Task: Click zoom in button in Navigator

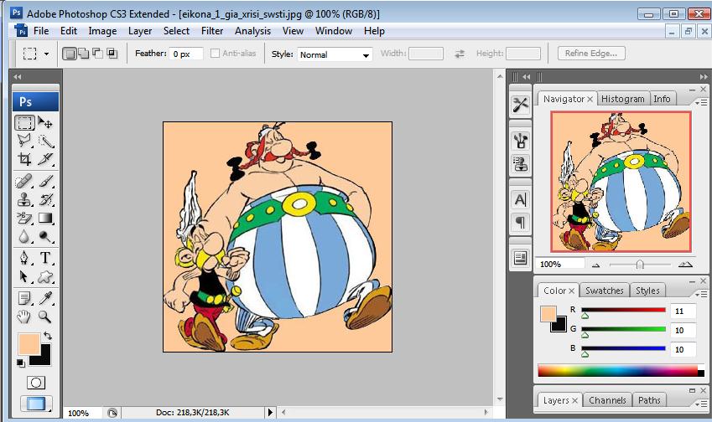Action: [685, 265]
